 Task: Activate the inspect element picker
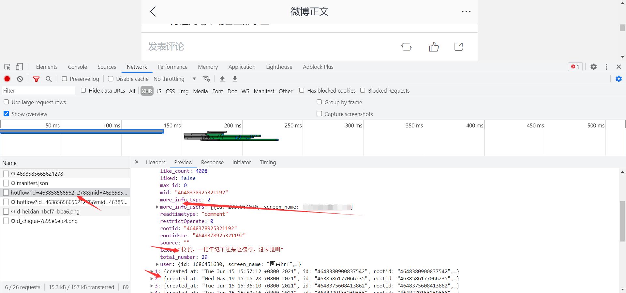[x=7, y=67]
